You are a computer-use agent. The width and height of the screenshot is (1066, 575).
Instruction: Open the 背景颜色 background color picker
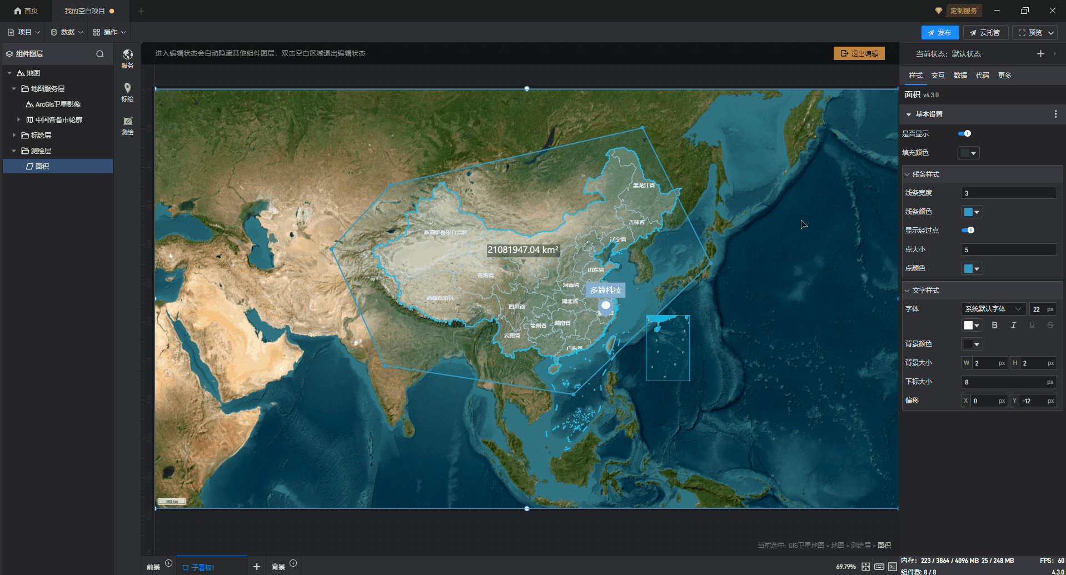pyautogui.click(x=972, y=344)
